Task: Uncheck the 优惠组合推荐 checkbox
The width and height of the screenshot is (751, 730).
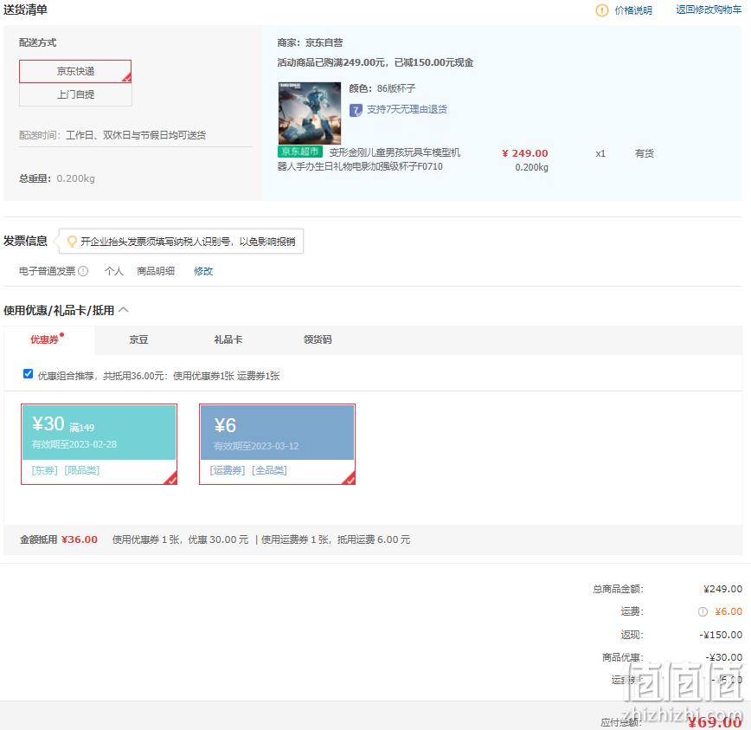Action: click(28, 374)
